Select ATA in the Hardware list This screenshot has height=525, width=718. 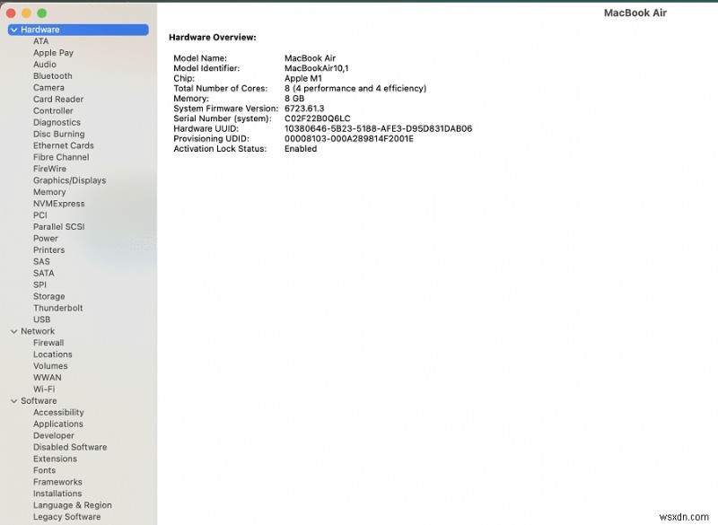[40, 41]
